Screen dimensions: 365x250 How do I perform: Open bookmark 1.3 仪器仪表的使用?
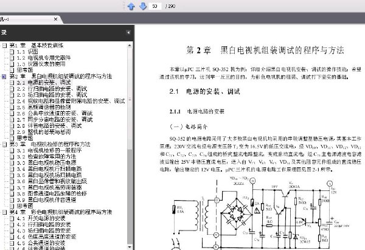click(41, 64)
